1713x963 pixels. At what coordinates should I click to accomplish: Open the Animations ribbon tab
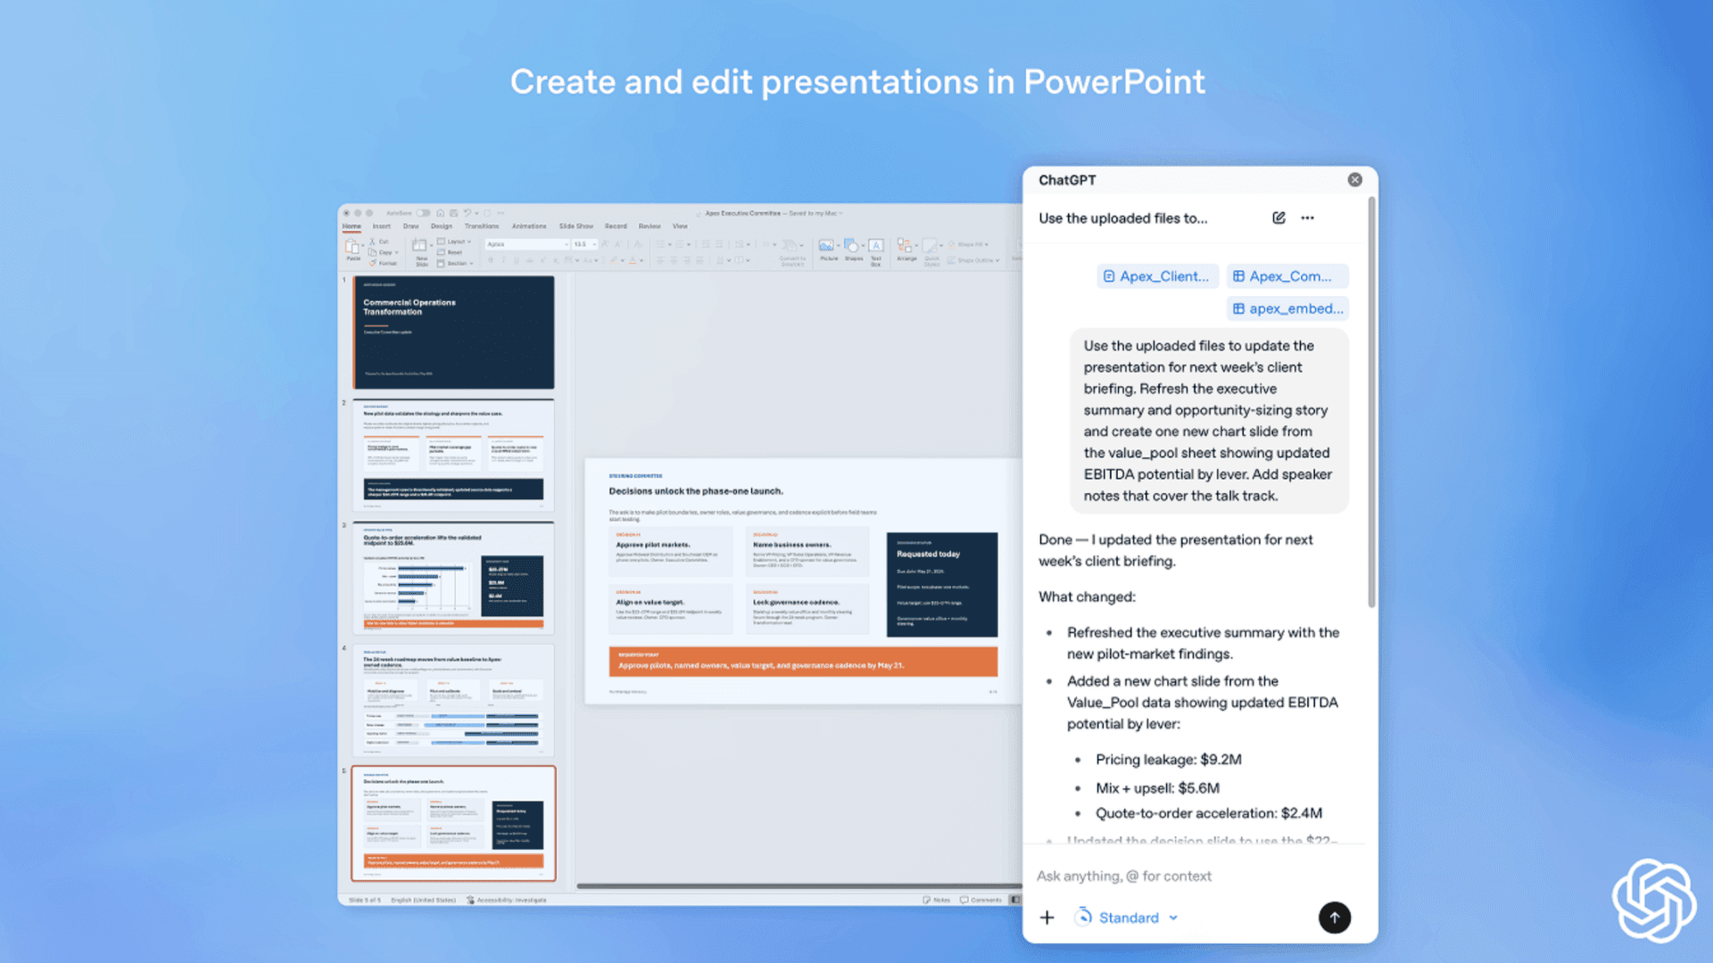[x=529, y=226]
